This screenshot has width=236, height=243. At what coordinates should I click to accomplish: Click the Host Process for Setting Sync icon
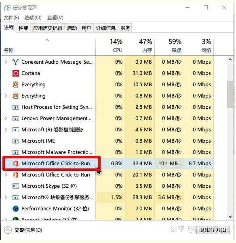(x=16, y=107)
